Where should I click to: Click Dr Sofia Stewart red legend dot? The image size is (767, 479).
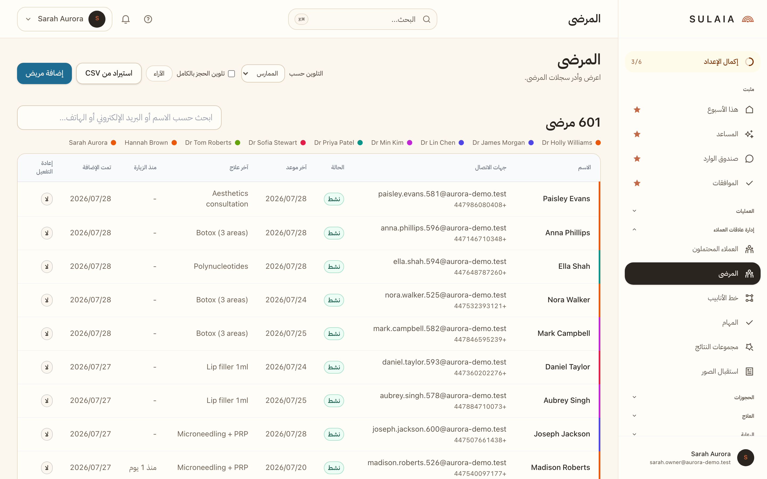tap(303, 143)
